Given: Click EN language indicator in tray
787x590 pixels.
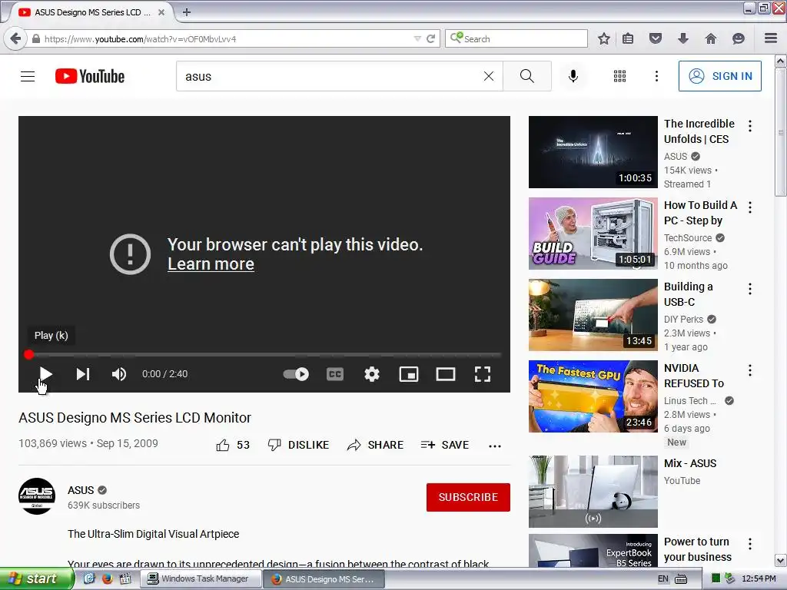Looking at the screenshot, I should 663,579.
